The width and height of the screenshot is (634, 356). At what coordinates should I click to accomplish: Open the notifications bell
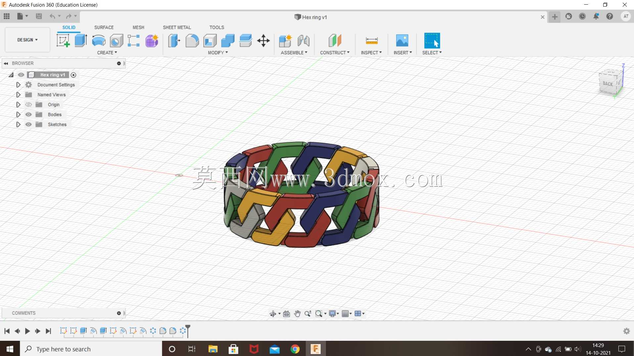[596, 16]
